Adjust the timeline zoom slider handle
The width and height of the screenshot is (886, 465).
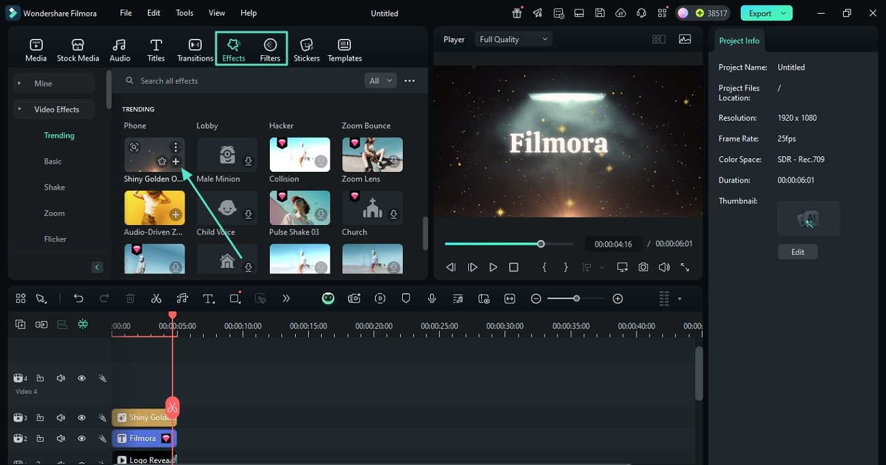[x=577, y=299]
